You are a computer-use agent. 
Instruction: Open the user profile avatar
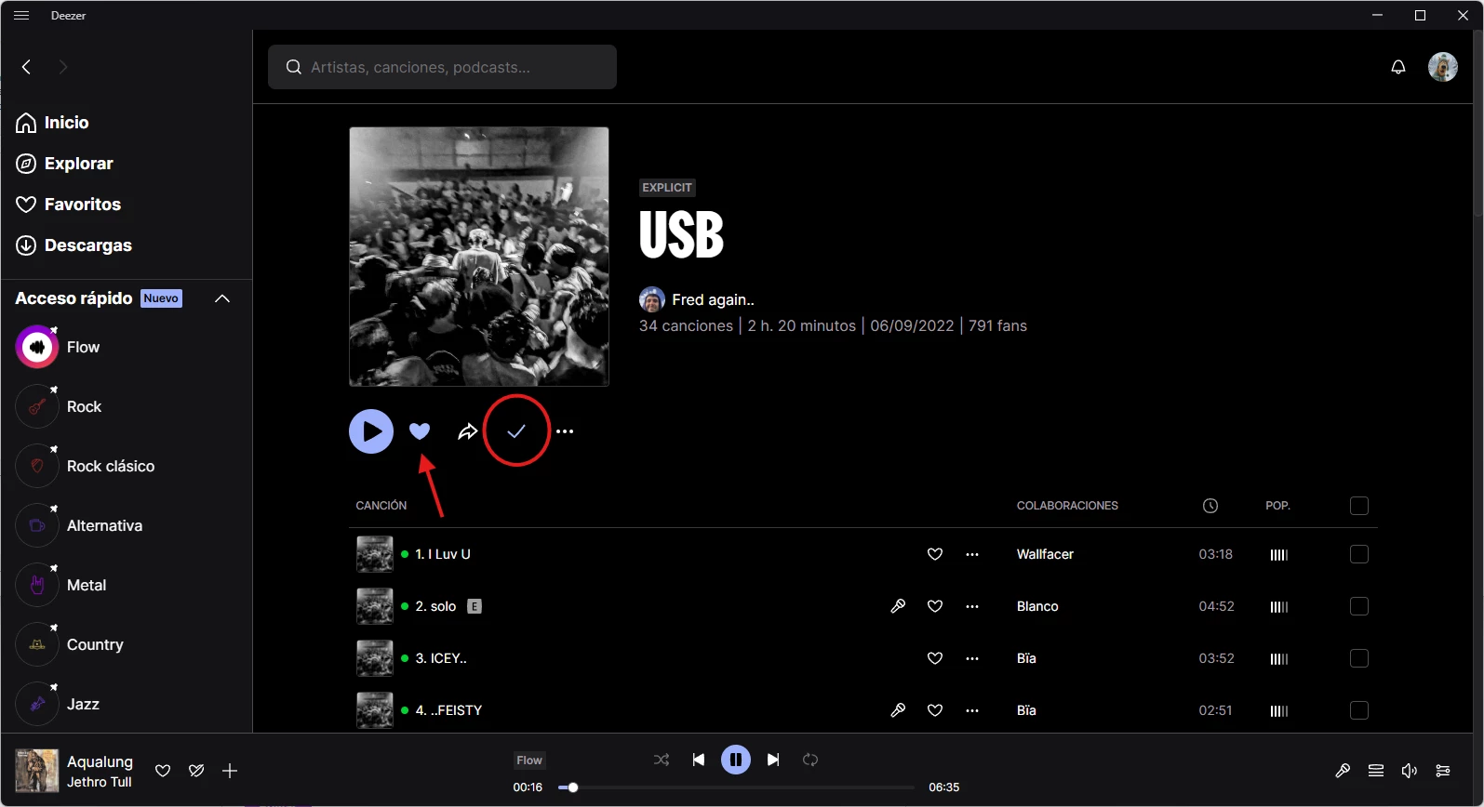(x=1442, y=67)
